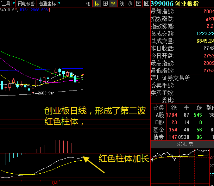This screenshot has height=186, width=214.
Task: Toggle the 标 marker button
Action: pyautogui.click(x=97, y=4)
